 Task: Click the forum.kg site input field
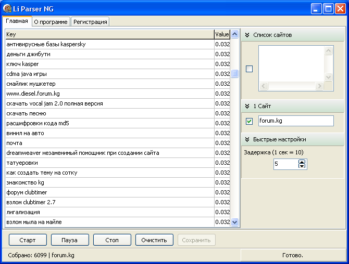pyautogui.click(x=295, y=121)
